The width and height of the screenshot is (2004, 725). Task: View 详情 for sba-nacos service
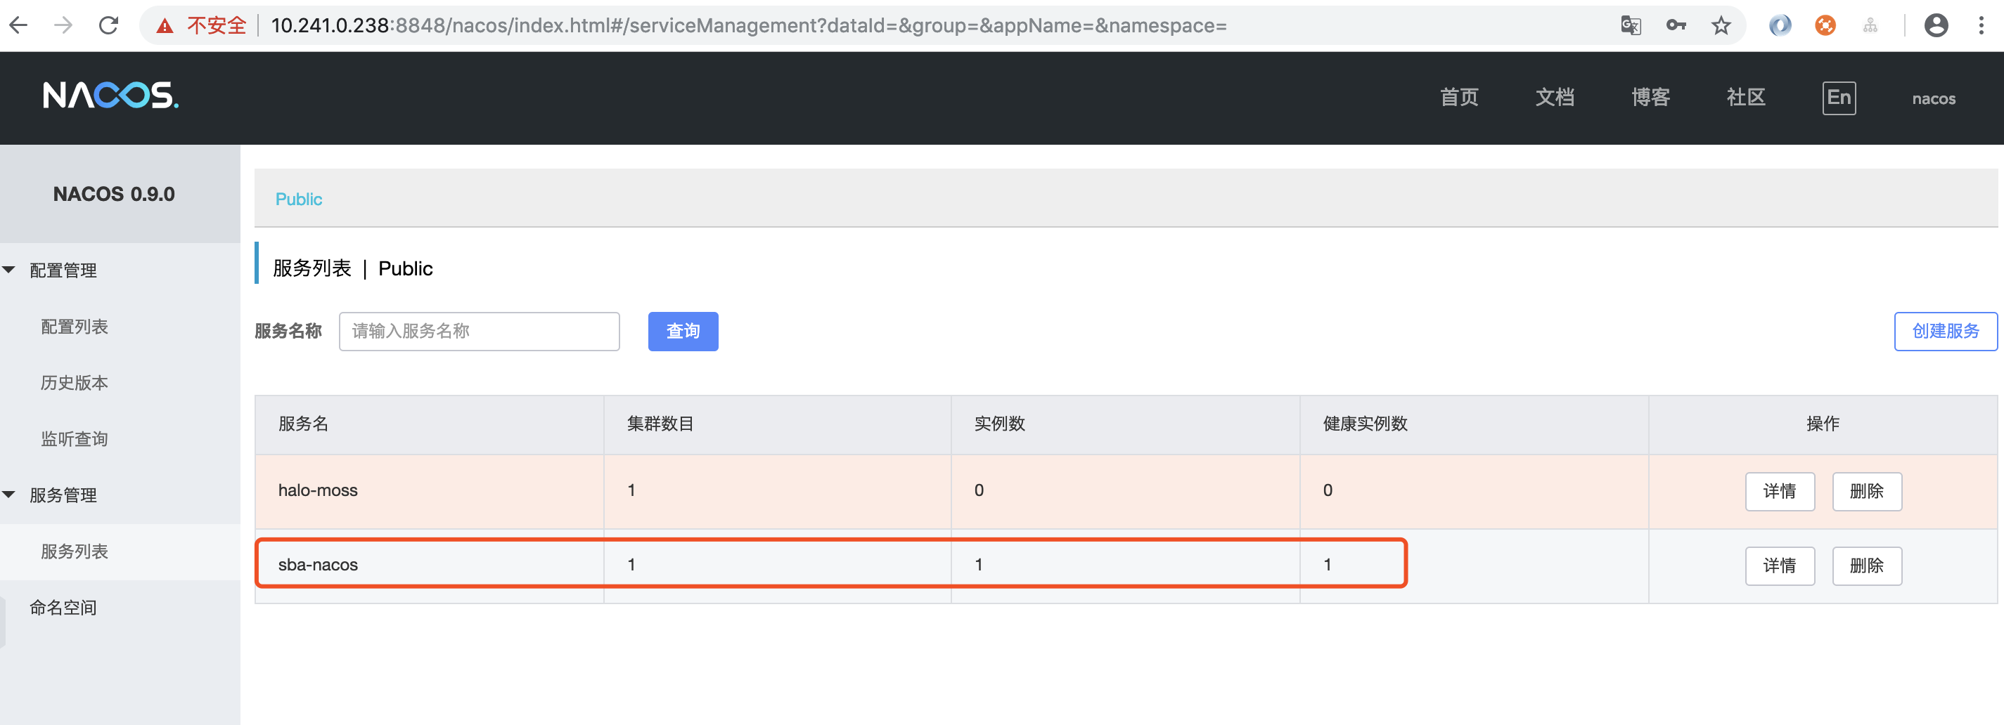tap(1779, 566)
